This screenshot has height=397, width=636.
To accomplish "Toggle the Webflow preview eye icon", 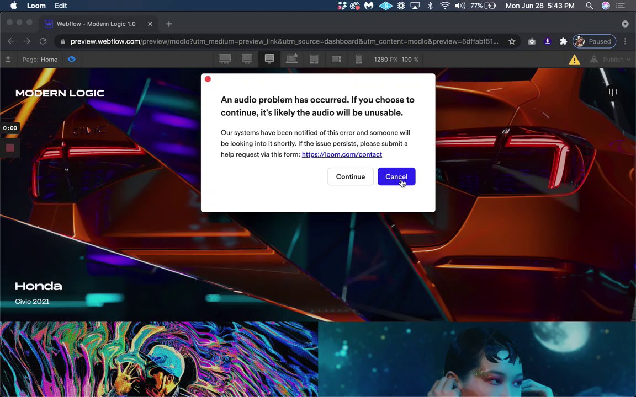I will (x=72, y=59).
